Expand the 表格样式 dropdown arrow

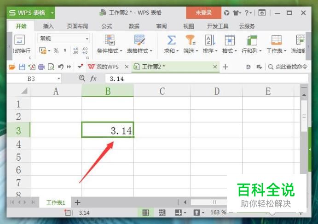click(151, 51)
